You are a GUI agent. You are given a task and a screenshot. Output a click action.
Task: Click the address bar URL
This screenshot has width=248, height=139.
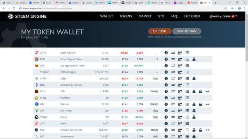47,8
